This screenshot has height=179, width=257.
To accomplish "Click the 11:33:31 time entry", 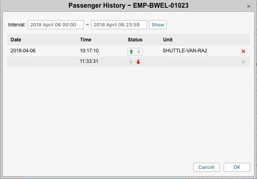I will click(89, 62).
